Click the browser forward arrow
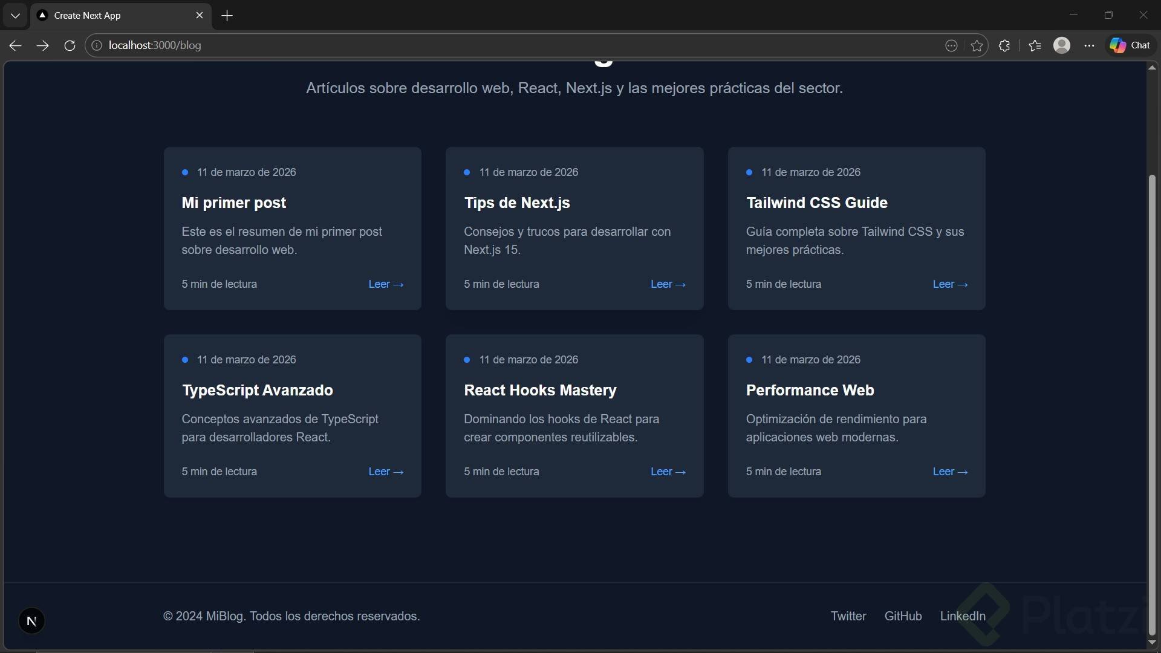Viewport: 1161px width, 653px height. pyautogui.click(x=42, y=45)
